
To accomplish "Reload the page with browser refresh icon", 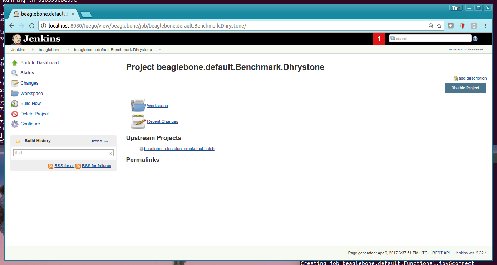I will point(32,26).
